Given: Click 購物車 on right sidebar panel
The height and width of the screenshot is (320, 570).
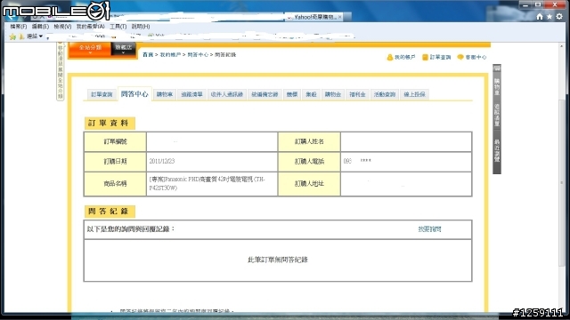Looking at the screenshot, I should coord(497,87).
